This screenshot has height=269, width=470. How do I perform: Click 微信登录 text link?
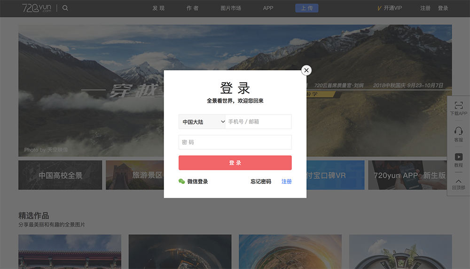click(x=197, y=181)
